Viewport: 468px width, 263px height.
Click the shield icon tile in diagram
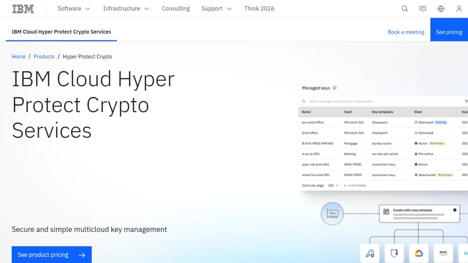click(x=394, y=253)
